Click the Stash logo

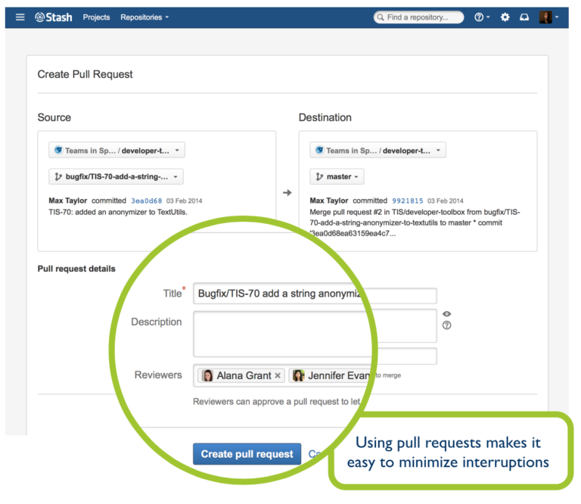point(54,17)
